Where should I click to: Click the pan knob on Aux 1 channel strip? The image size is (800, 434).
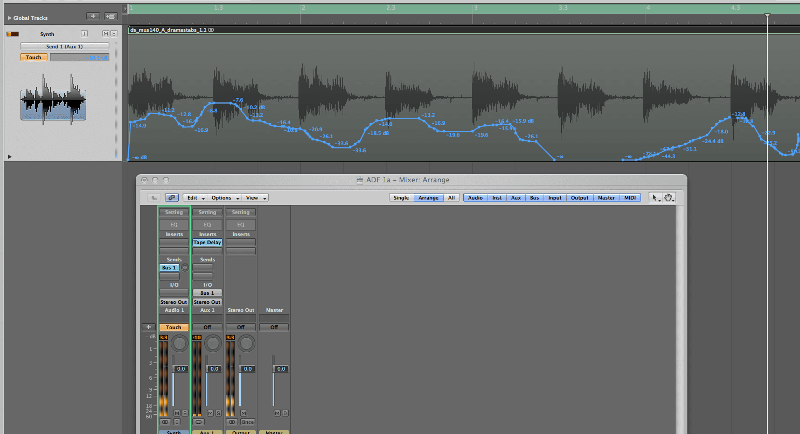tap(213, 344)
